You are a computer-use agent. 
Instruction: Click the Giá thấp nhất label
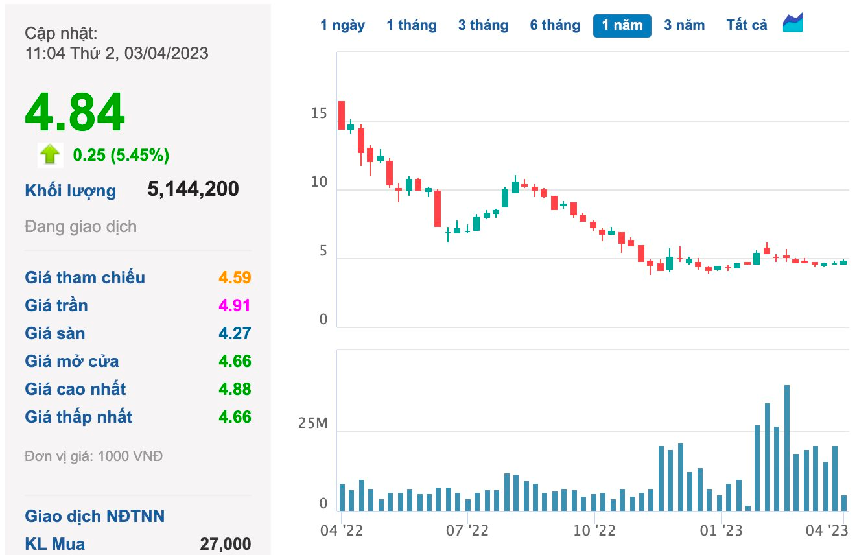pos(78,417)
